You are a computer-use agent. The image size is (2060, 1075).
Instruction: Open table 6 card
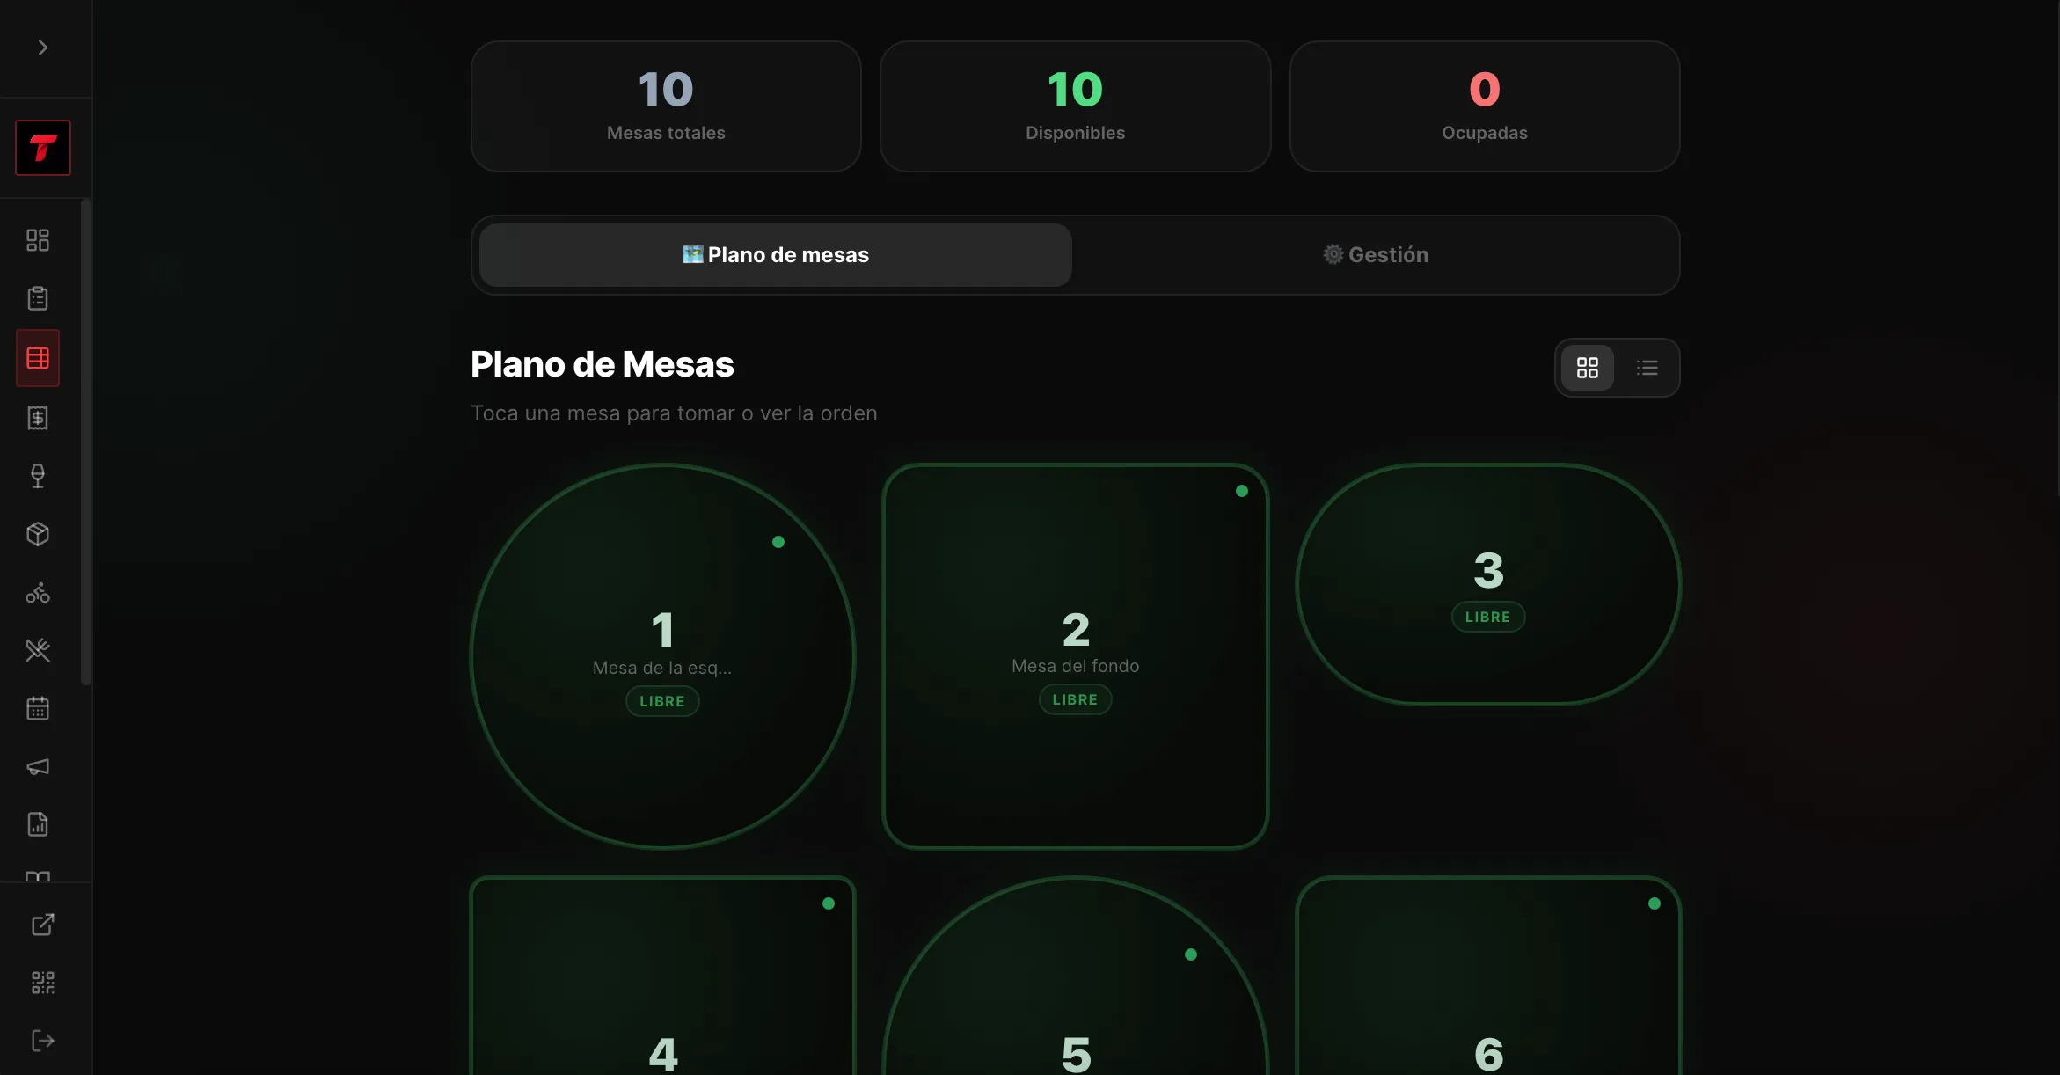[x=1488, y=976]
